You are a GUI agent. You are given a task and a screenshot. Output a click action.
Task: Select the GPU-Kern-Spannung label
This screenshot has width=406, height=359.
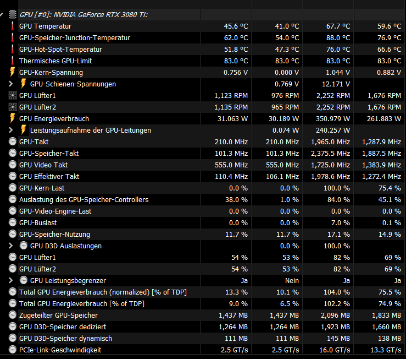coord(51,73)
